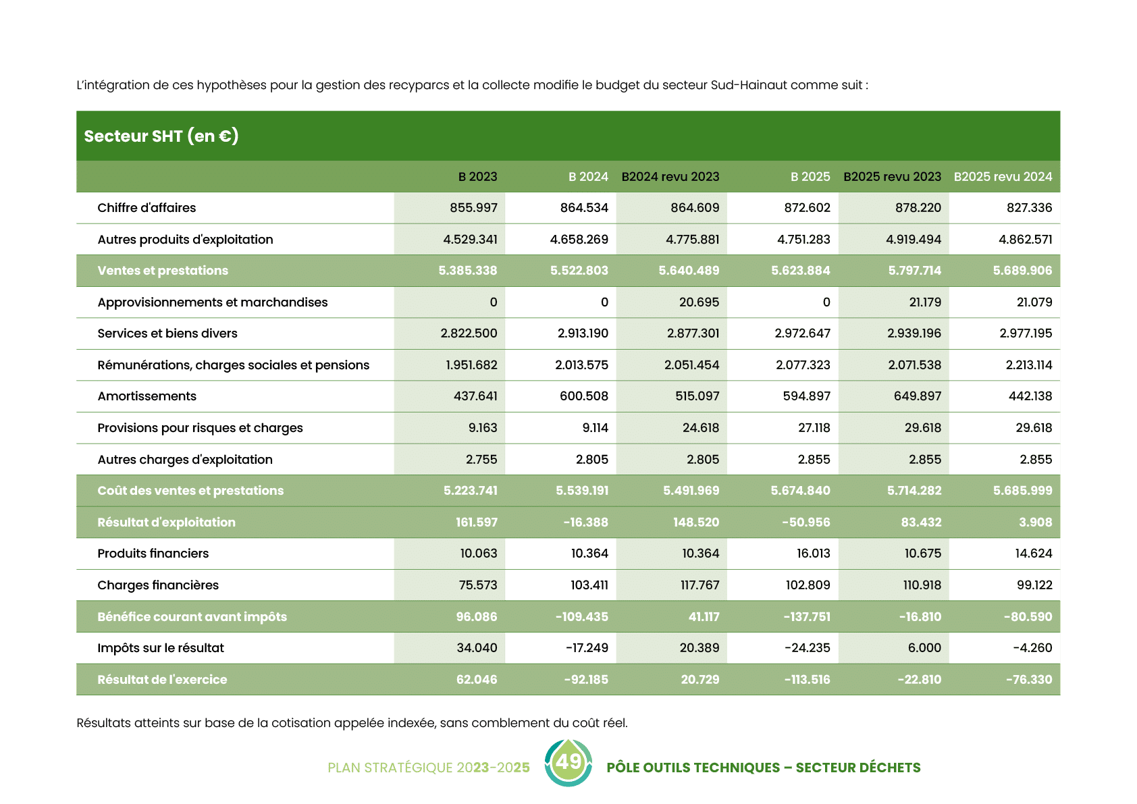Click the PLAN STRATÉGIQUE 2023-2025 footer text
This screenshot has width=1137, height=804.
429,768
